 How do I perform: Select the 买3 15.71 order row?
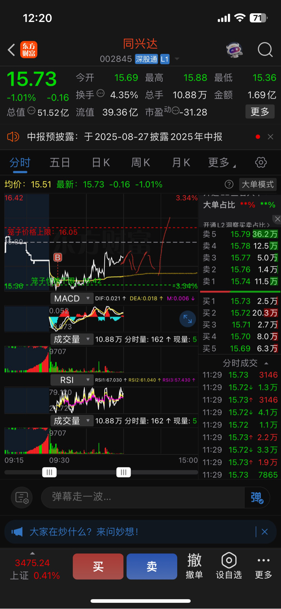tap(240, 324)
